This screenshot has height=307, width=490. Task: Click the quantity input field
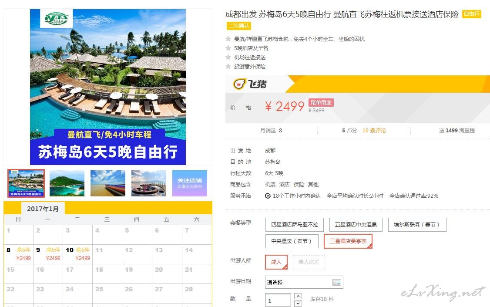[278, 300]
